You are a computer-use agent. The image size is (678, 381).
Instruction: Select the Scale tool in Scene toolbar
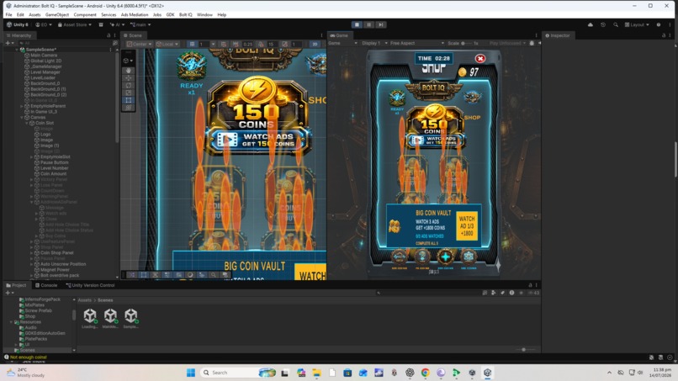tap(129, 93)
